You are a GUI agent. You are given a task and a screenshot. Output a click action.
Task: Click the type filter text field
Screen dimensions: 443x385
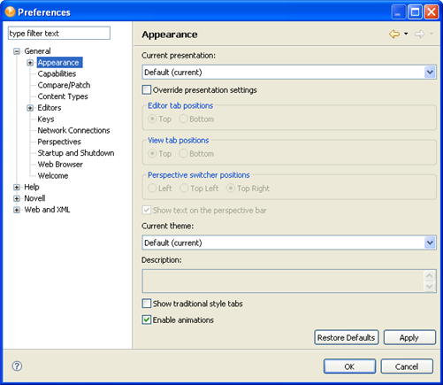point(59,33)
